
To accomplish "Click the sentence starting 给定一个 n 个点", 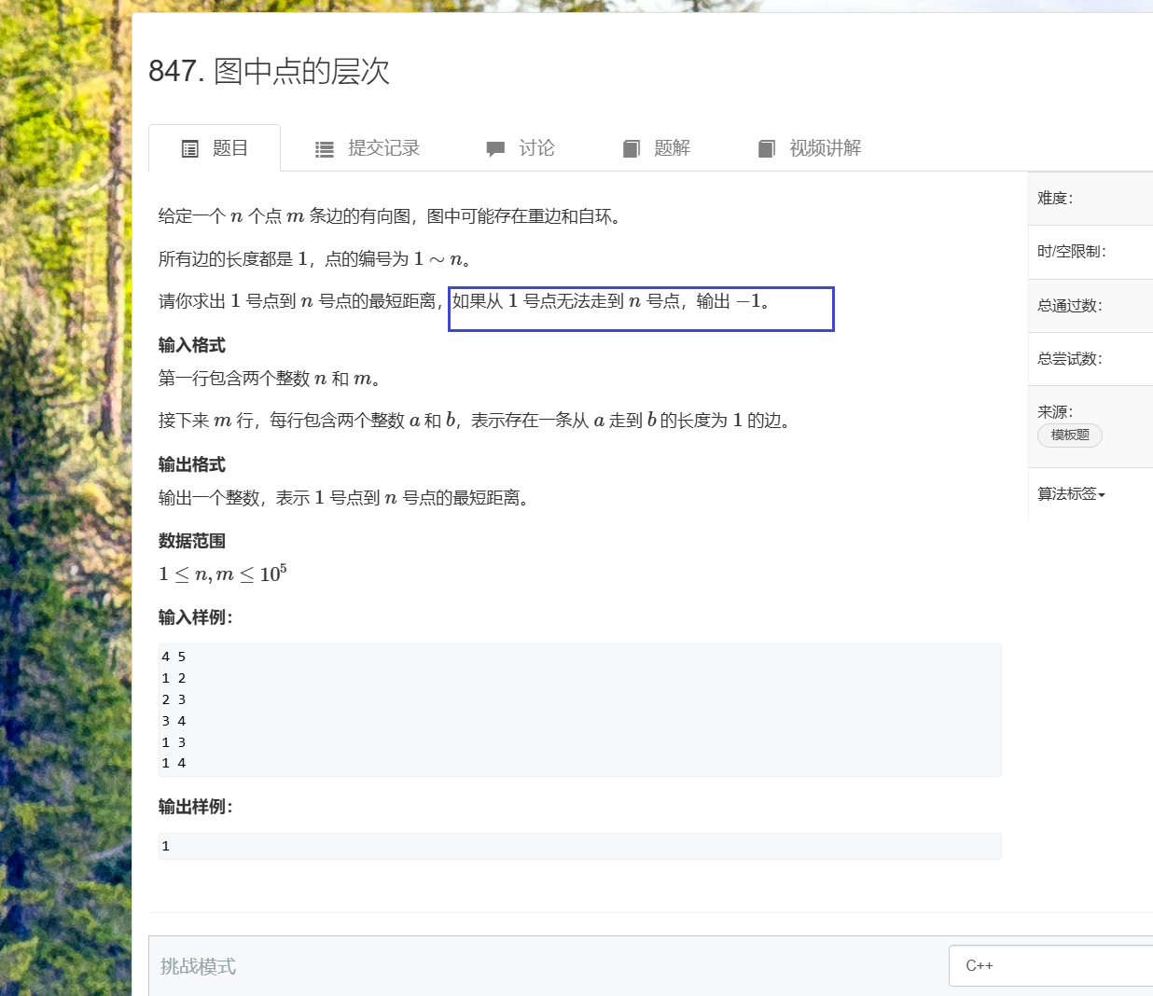I will pyautogui.click(x=390, y=216).
